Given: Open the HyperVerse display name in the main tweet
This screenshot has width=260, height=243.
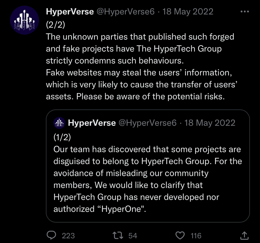Looking at the screenshot, I should click(70, 12).
